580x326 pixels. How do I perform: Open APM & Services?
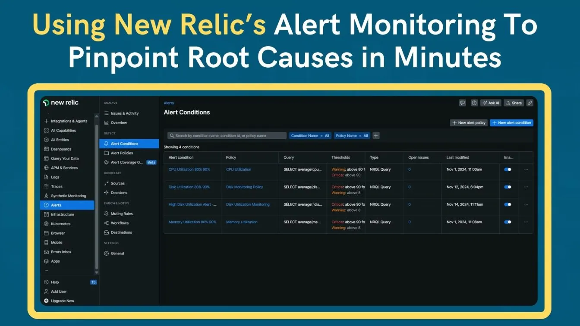tap(61, 168)
